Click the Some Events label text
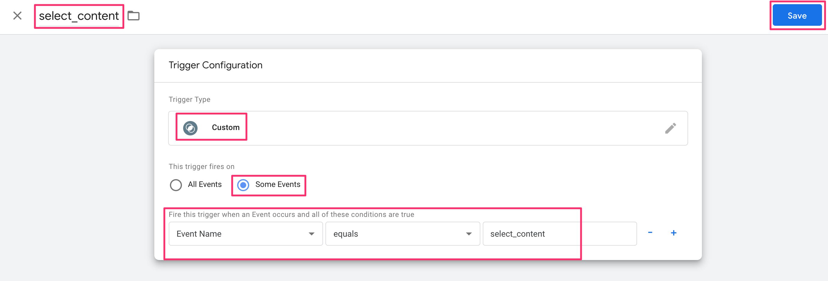The width and height of the screenshot is (828, 281). (278, 185)
